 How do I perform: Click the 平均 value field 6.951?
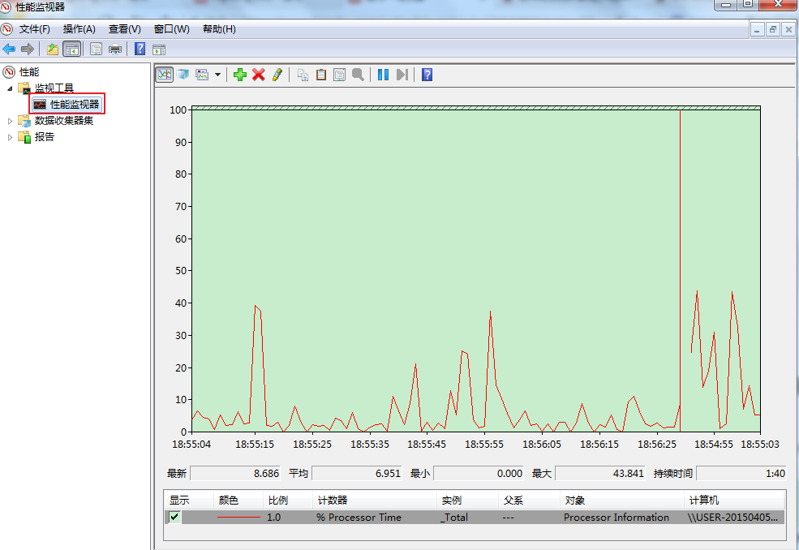(x=357, y=473)
